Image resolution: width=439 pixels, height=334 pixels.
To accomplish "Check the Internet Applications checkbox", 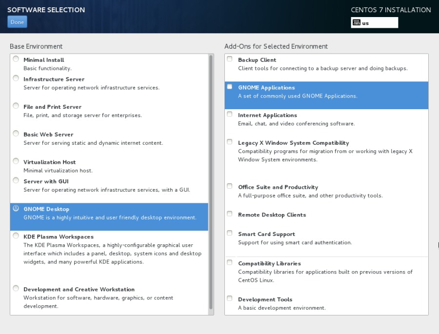I will click(230, 114).
